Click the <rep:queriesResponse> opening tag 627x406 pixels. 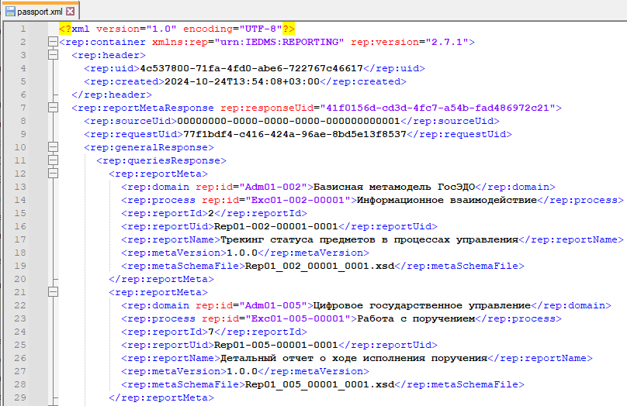(x=161, y=160)
